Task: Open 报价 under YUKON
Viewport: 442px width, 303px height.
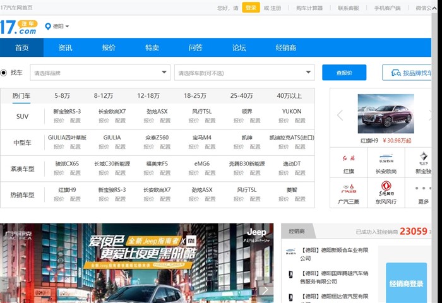Action: (284, 121)
